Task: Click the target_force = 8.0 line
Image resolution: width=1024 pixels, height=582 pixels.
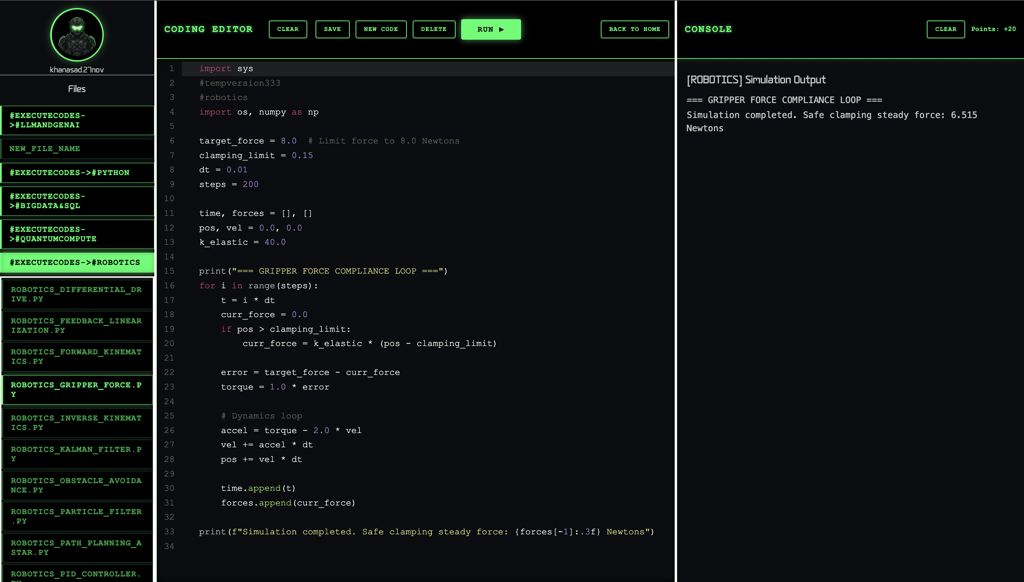Action: pos(329,141)
